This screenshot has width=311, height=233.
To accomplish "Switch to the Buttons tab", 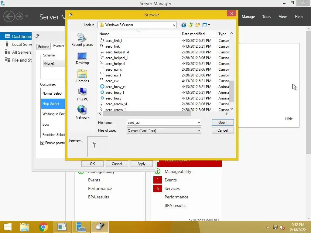I will point(43,46).
